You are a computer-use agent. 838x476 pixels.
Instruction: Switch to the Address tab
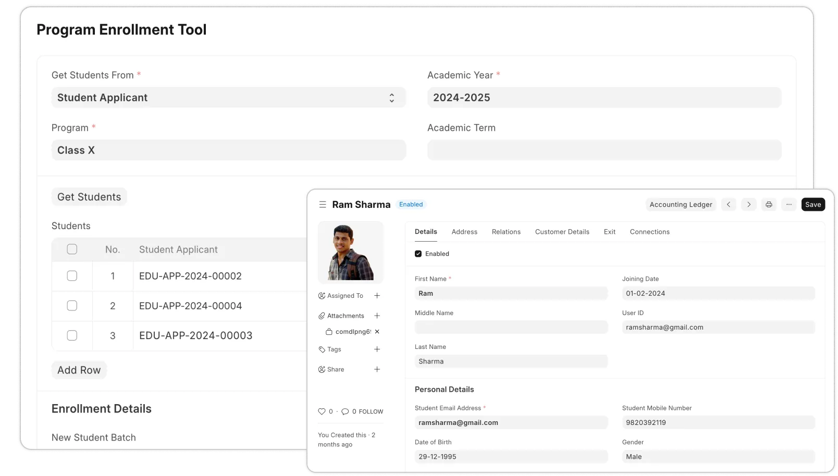[x=464, y=232]
